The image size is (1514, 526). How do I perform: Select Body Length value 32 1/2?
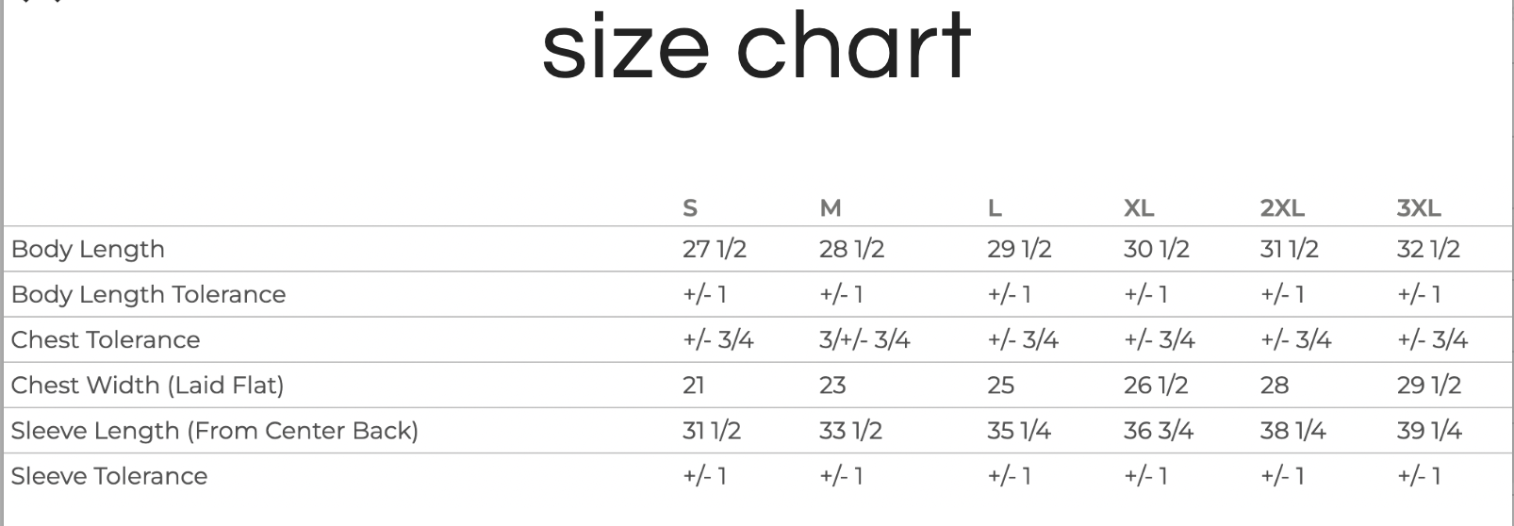[1427, 250]
